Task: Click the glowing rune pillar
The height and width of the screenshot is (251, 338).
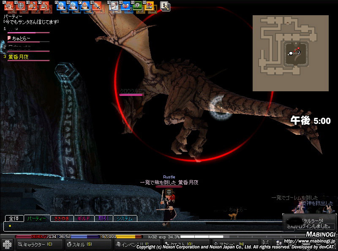Action: coord(68,121)
